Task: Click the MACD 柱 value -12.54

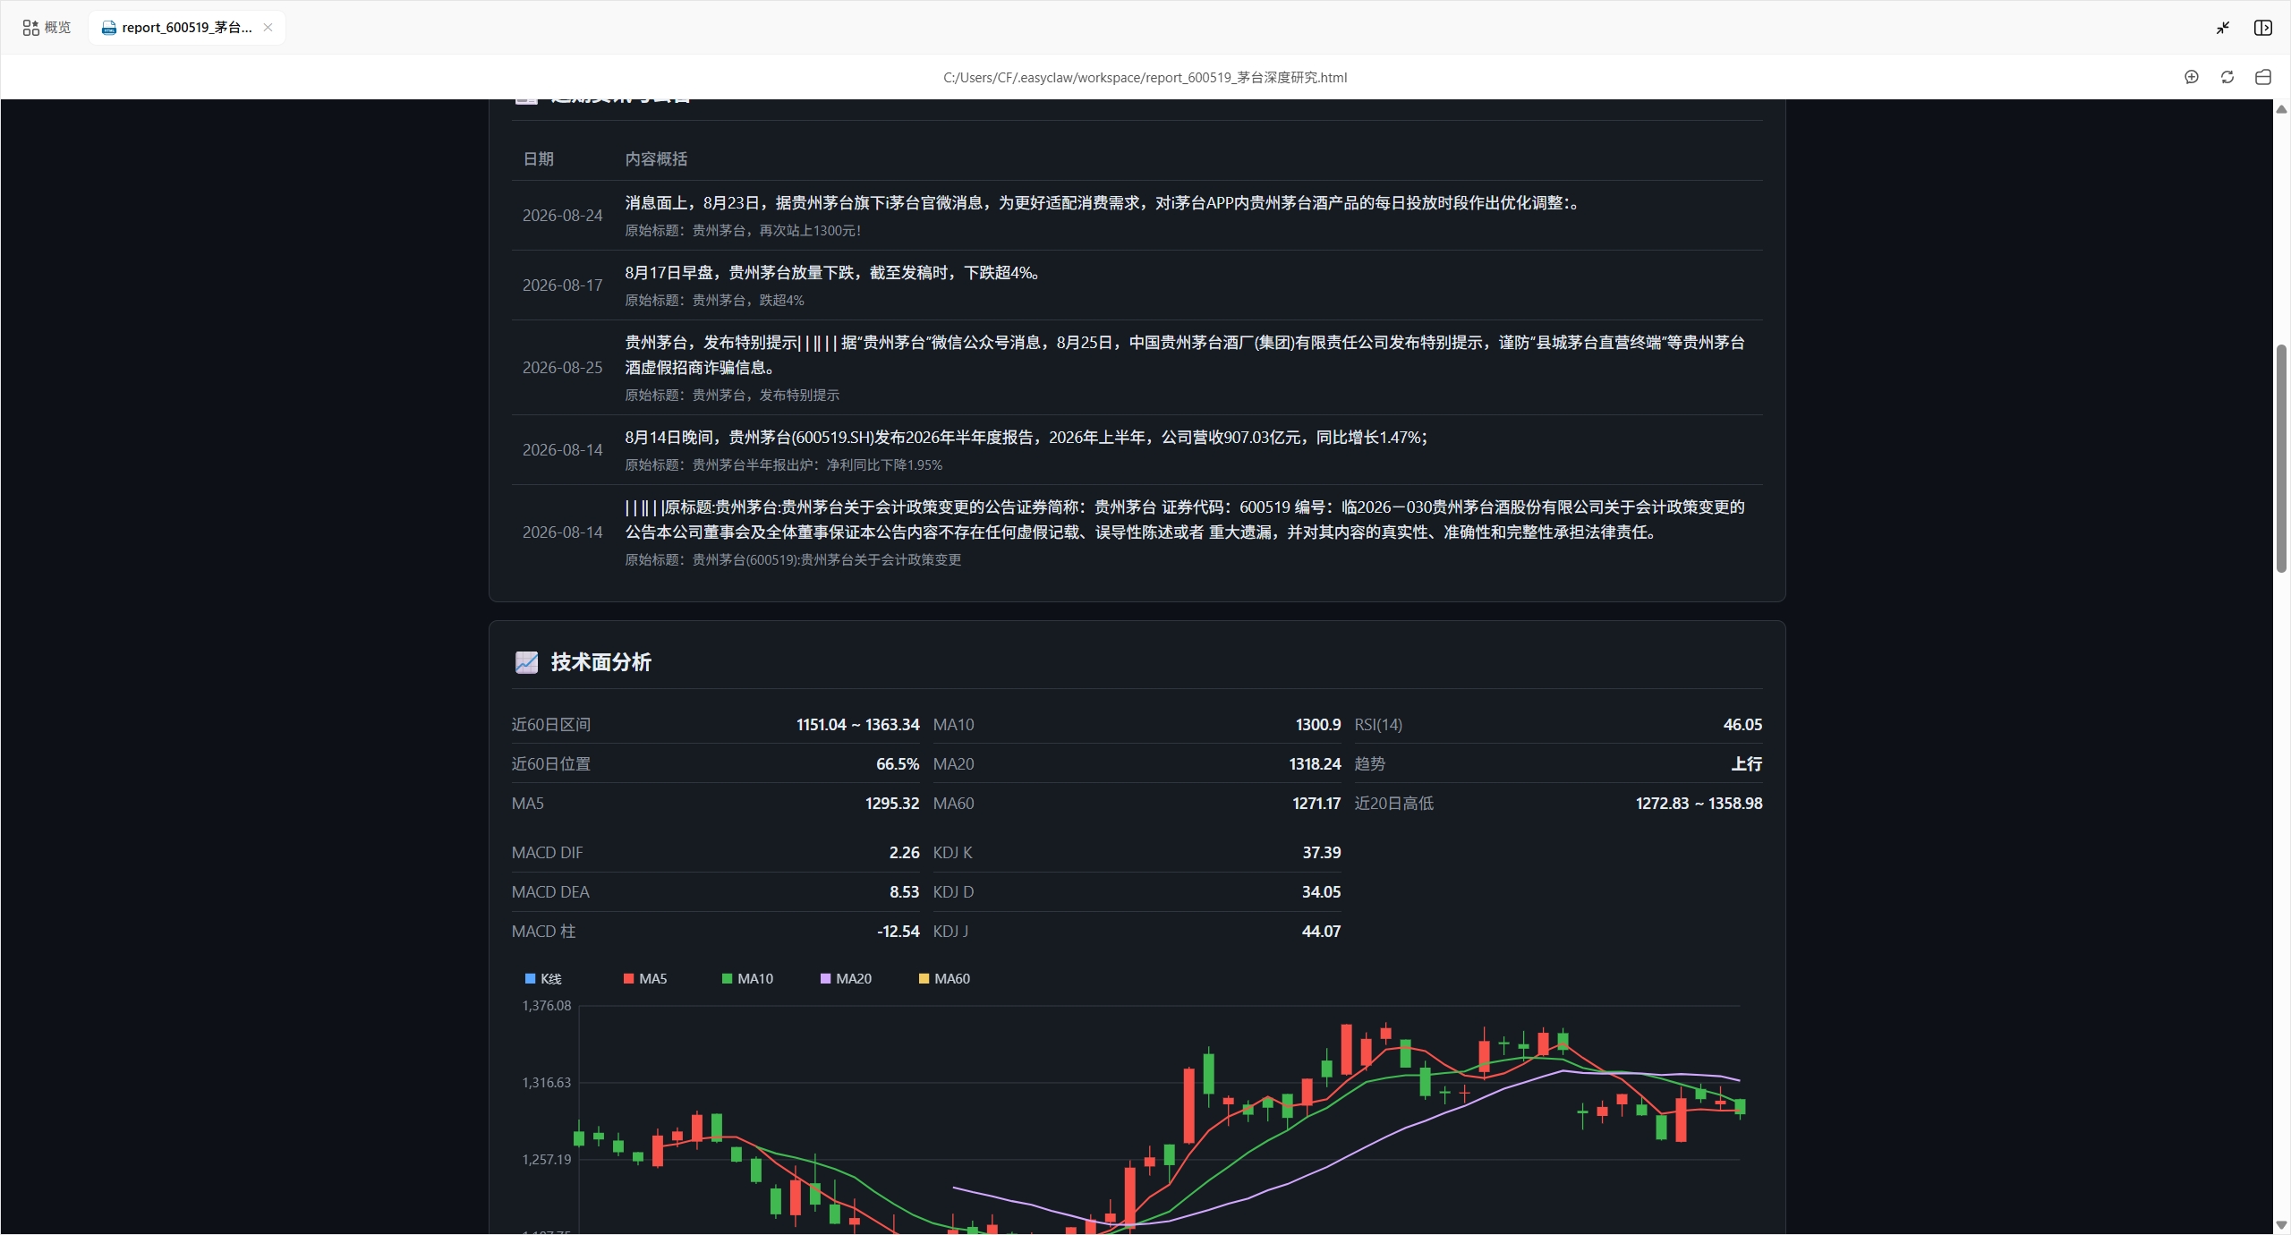Action: point(898,932)
